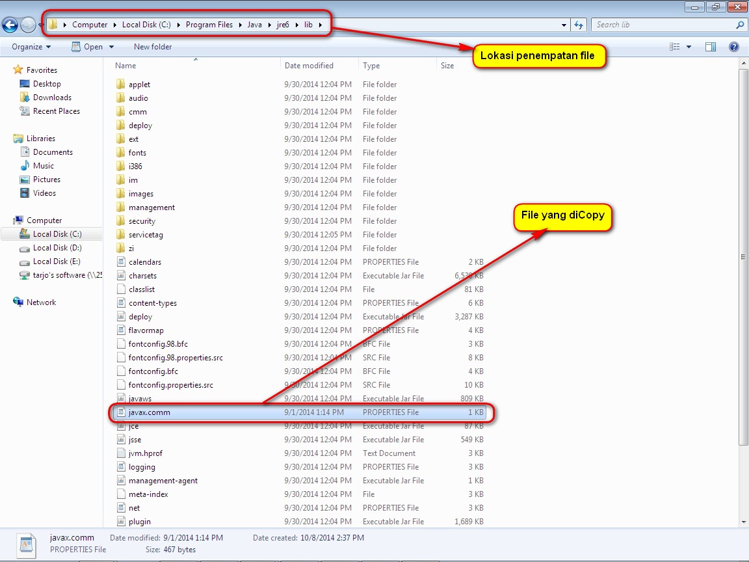The height and width of the screenshot is (562, 749).
Task: Open the address bar history dropdown
Action: tap(564, 25)
